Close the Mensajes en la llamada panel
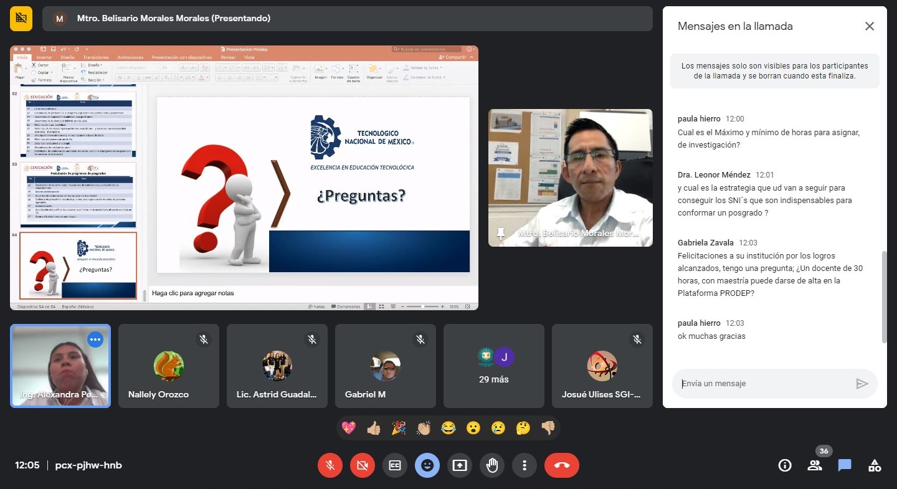This screenshot has height=489, width=897. 870,26
